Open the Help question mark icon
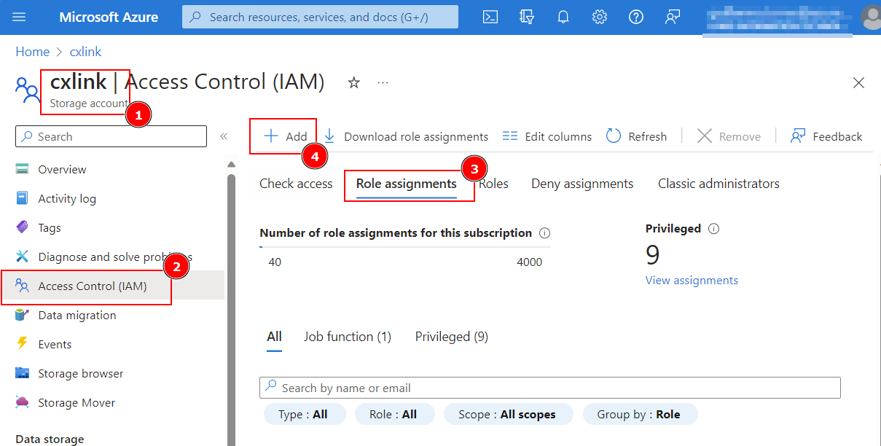The width and height of the screenshot is (881, 446). click(x=636, y=17)
